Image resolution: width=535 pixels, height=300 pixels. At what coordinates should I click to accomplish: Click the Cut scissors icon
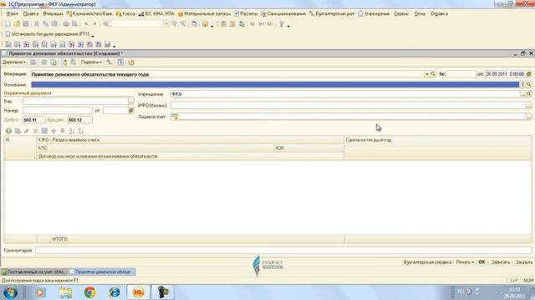37,24
